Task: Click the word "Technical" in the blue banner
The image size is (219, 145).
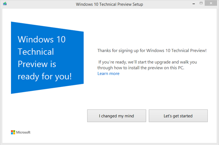Action: point(36,52)
